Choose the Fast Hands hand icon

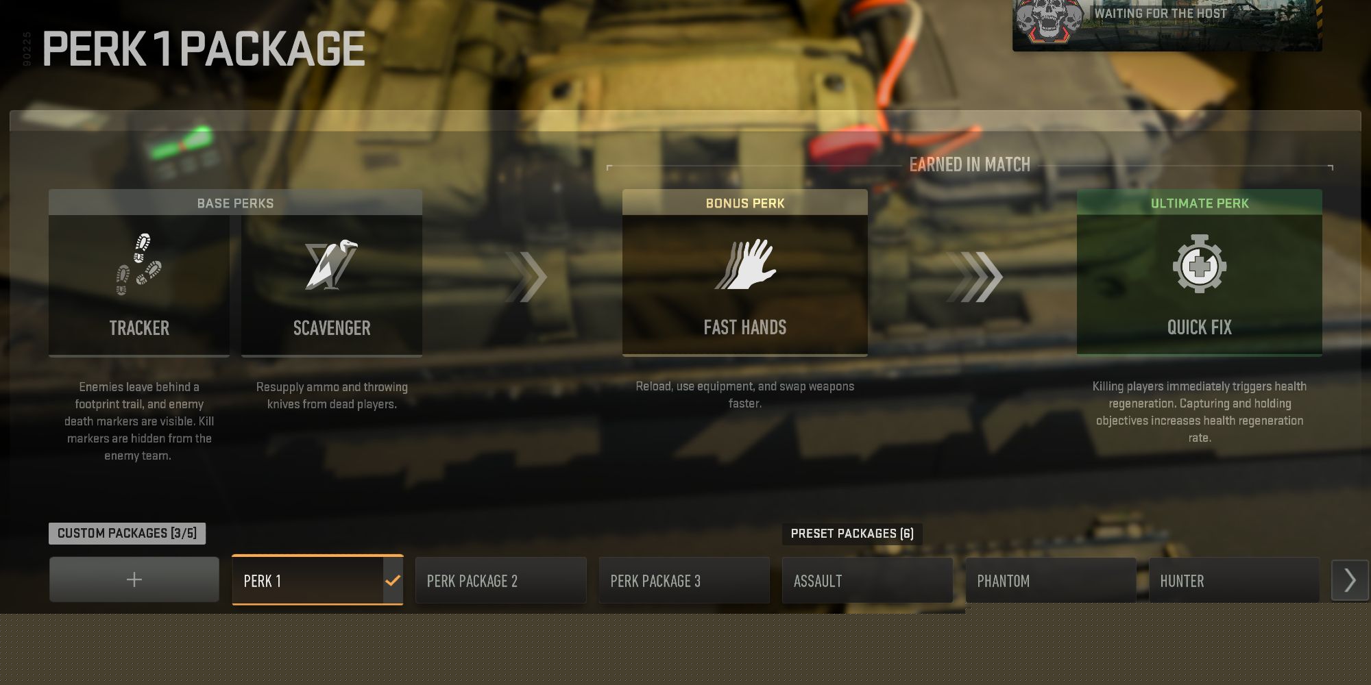(745, 264)
